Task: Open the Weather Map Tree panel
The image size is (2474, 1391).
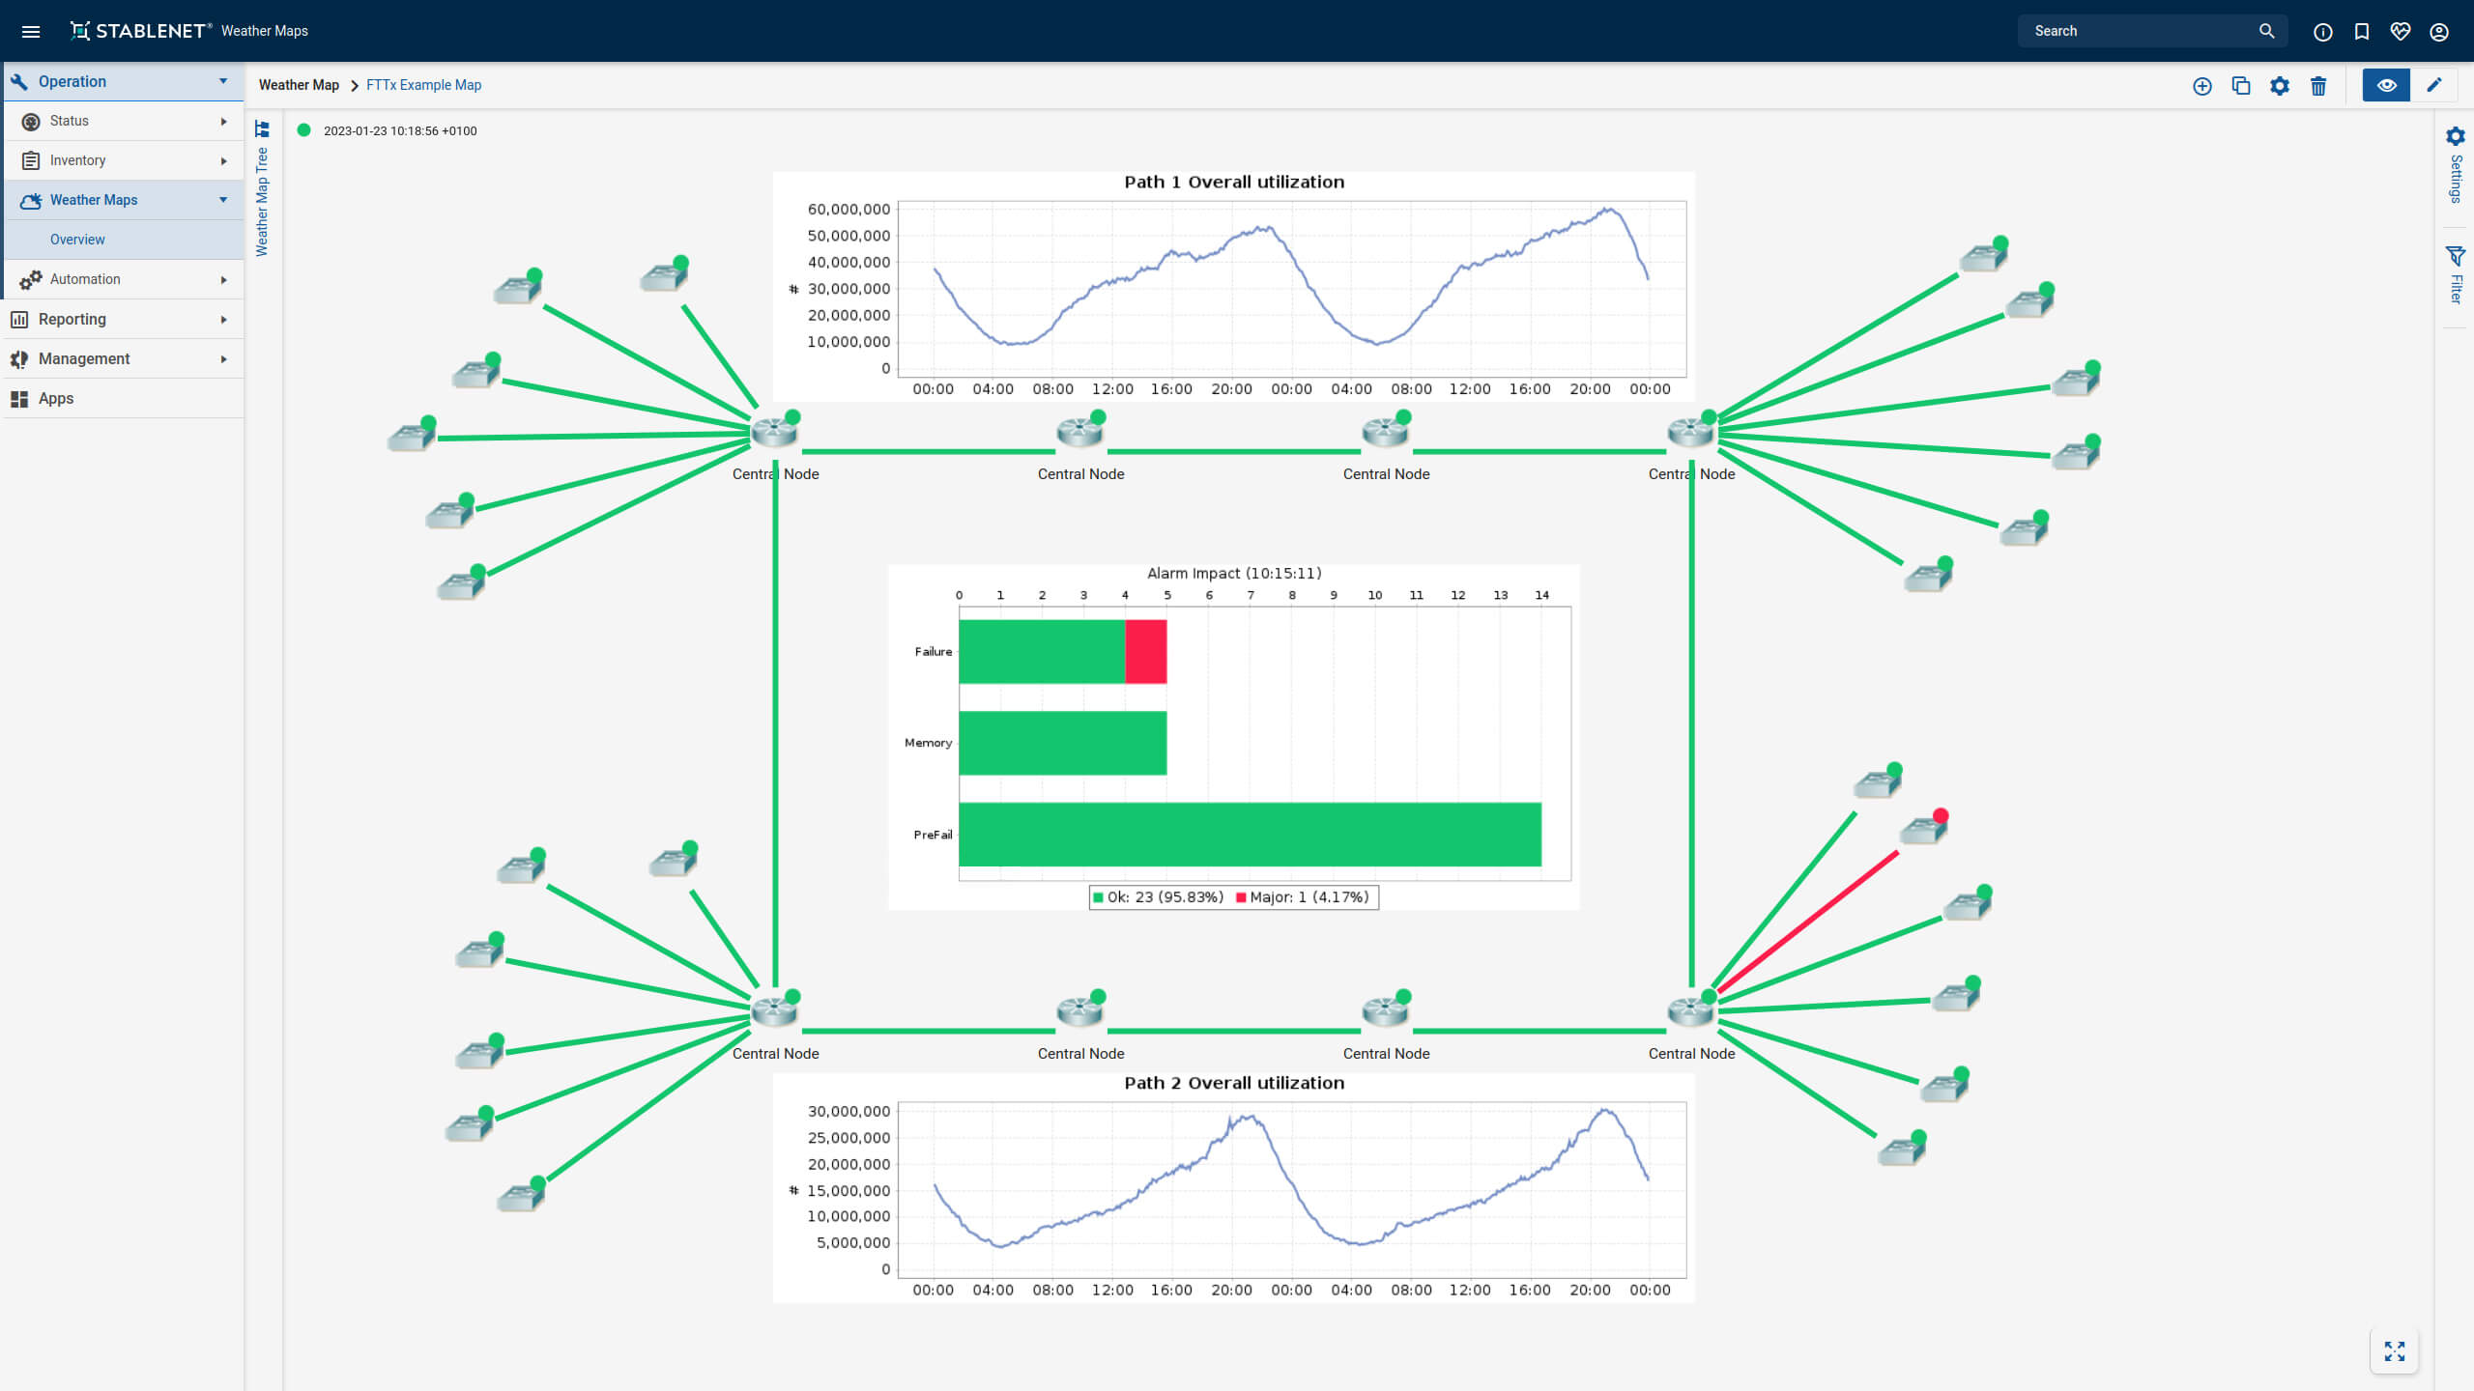Action: 262,188
